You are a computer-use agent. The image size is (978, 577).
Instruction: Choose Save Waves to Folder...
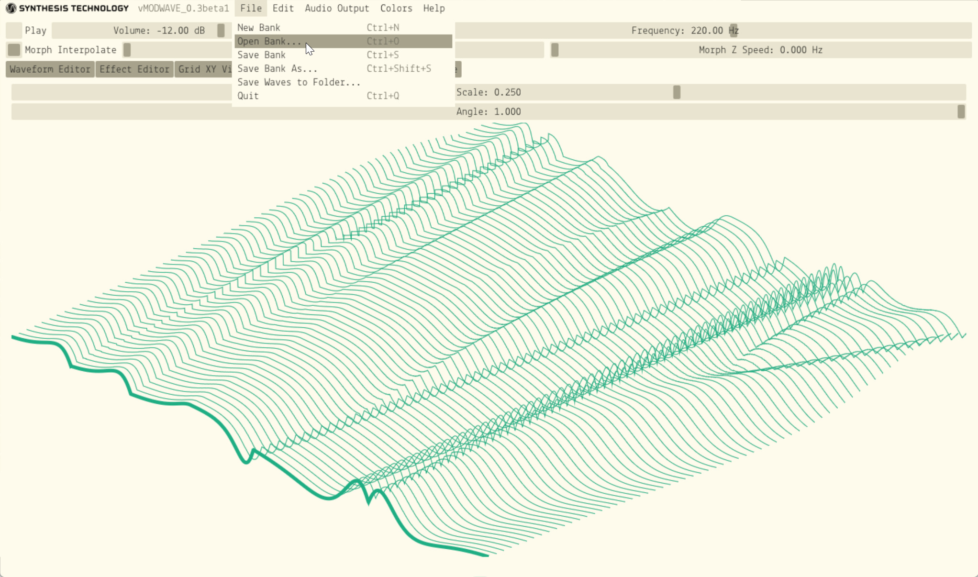tap(343, 82)
